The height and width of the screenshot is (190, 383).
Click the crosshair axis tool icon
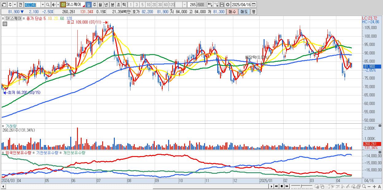pyautogui.click(x=333, y=186)
